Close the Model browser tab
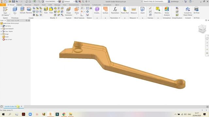The width and height of the screenshot is (209, 117). [x=5, y=20]
